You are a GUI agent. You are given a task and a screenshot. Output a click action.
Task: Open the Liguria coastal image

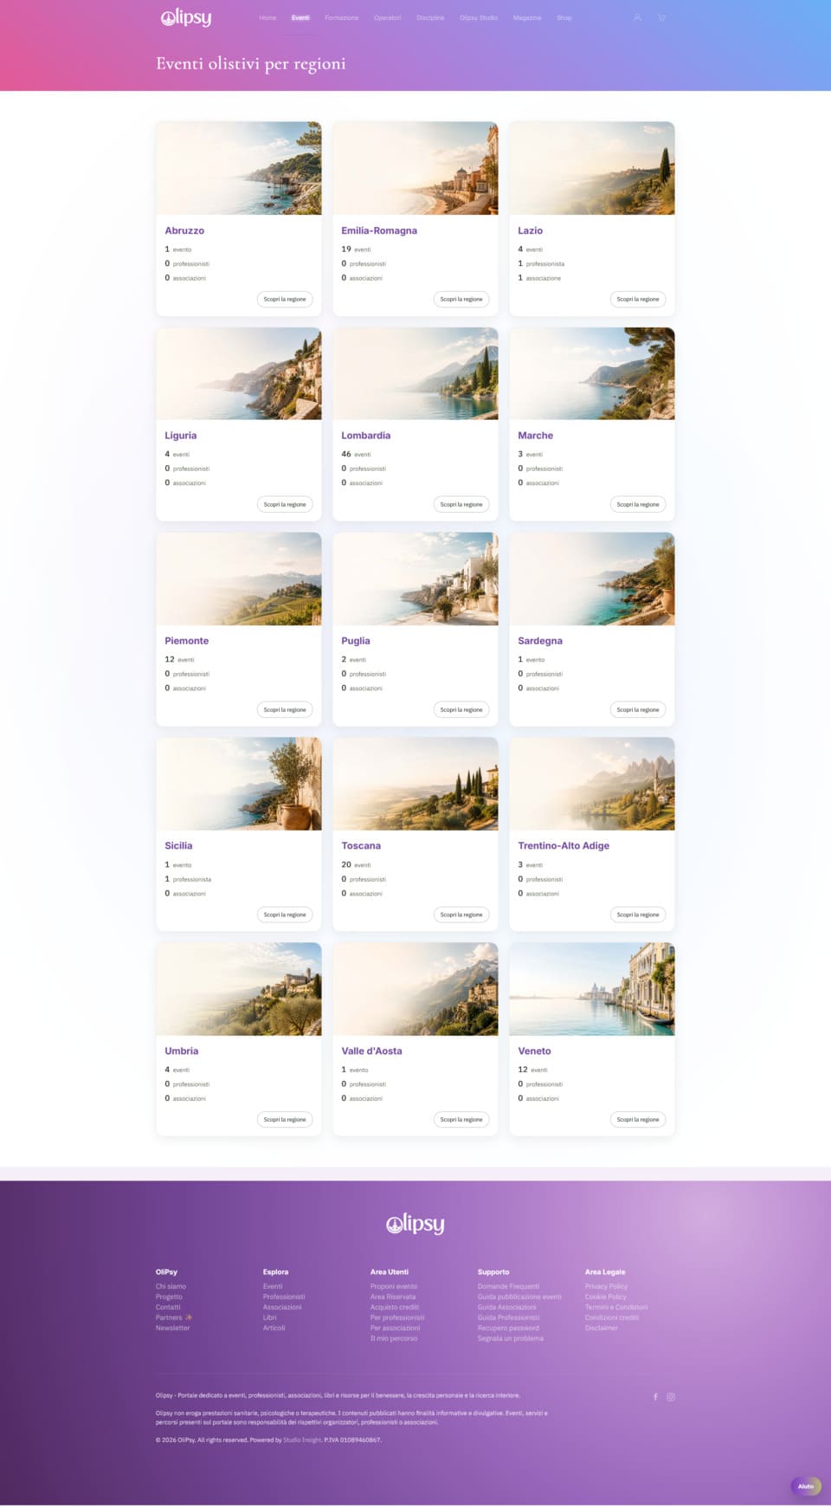[x=239, y=373]
